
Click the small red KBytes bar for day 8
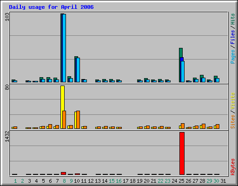pos(63,173)
